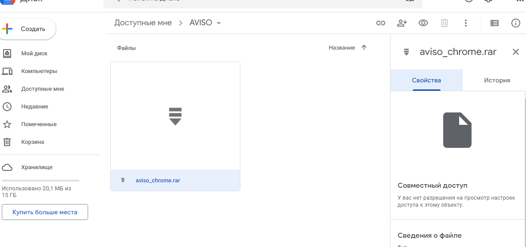Click archive icon beside file name in card
The image size is (526, 247).
(123, 180)
